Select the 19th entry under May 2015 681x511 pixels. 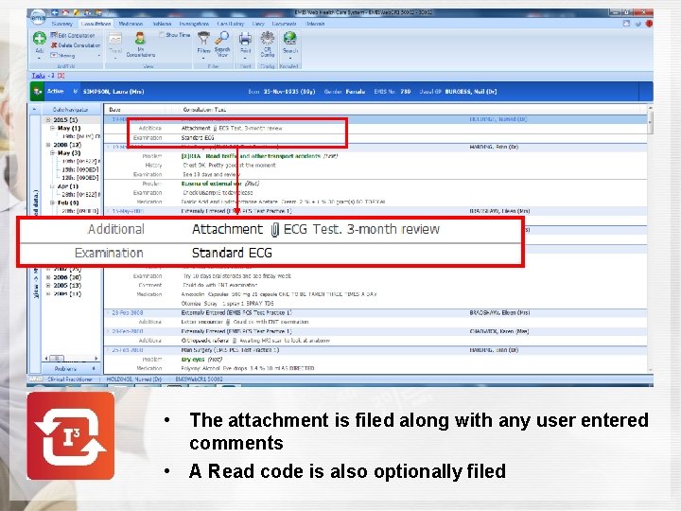(80, 136)
